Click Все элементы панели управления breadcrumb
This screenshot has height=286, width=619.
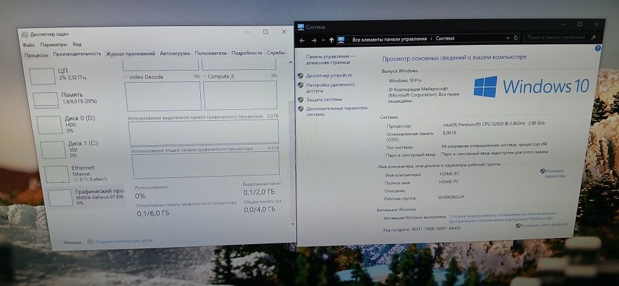point(389,39)
